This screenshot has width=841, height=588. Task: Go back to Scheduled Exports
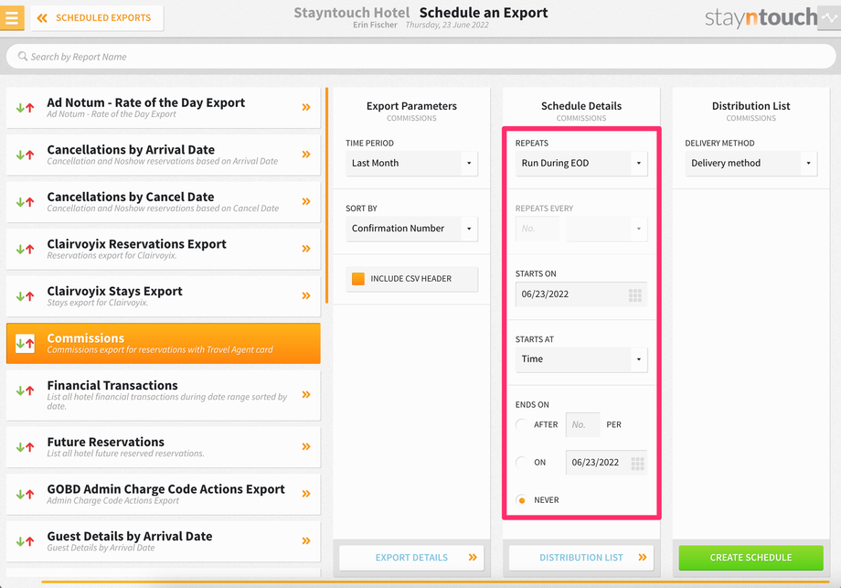pyautogui.click(x=97, y=18)
